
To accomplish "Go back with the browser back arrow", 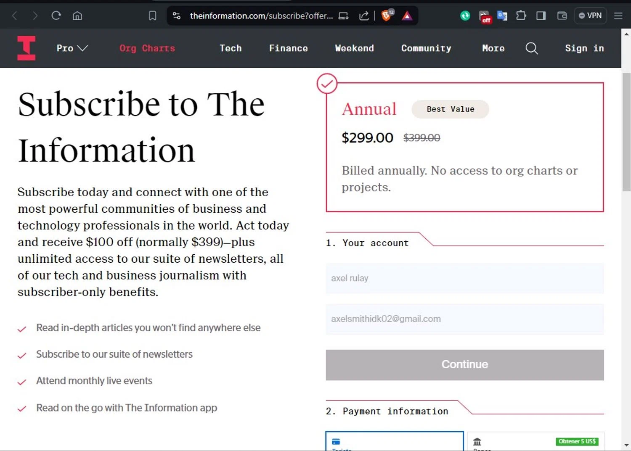I will (15, 16).
